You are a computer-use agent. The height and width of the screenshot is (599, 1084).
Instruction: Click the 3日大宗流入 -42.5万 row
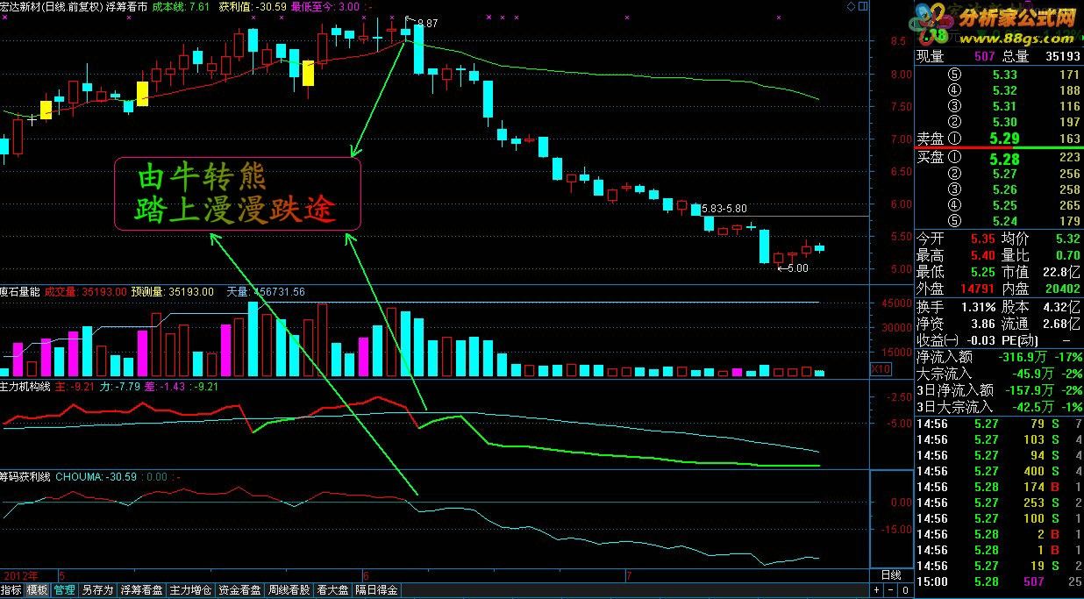tap(999, 408)
